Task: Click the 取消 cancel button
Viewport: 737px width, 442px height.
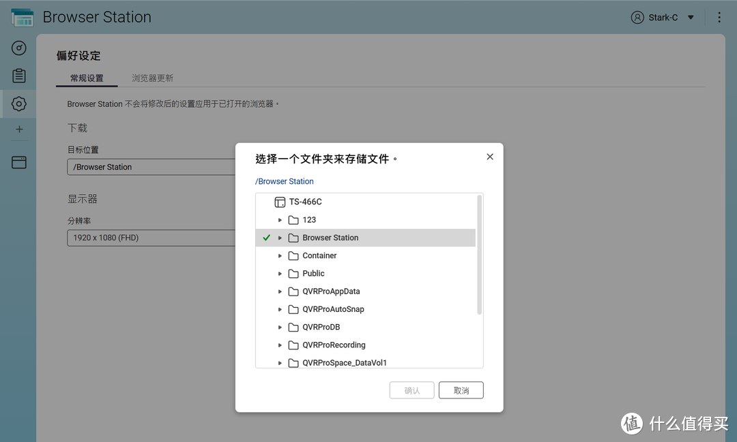Action: [461, 390]
